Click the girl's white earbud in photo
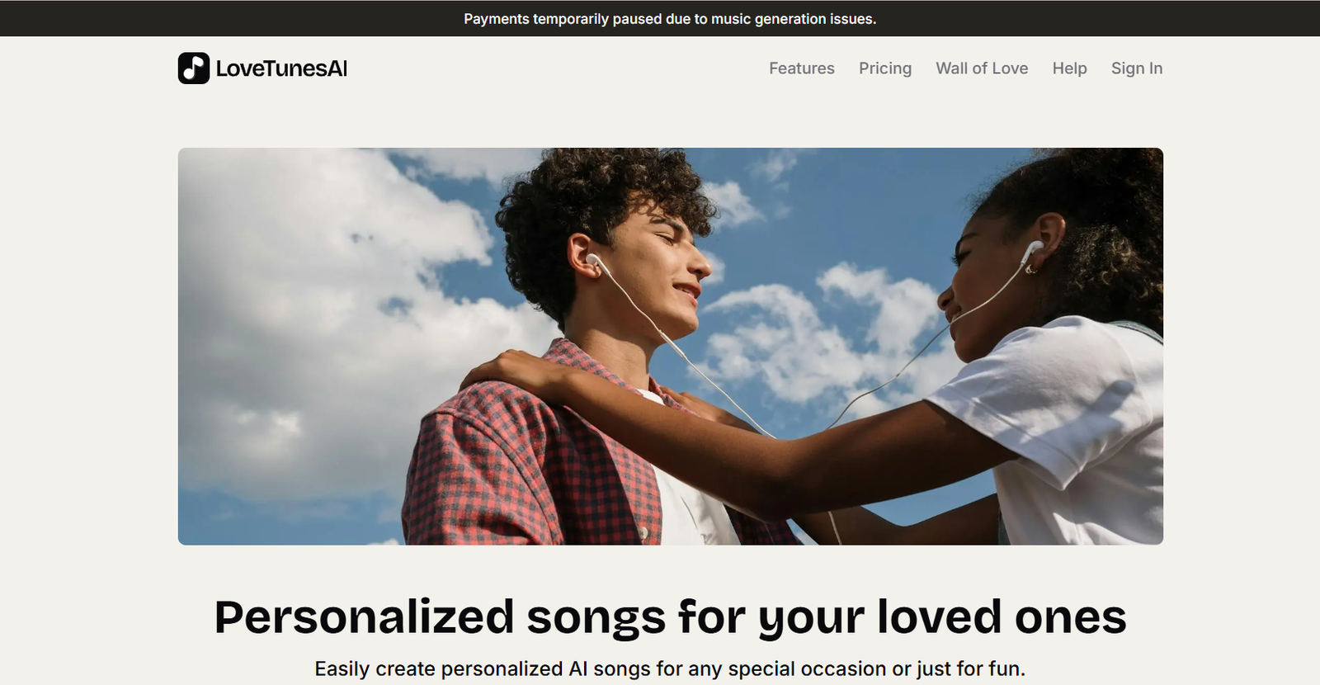 point(1032,251)
